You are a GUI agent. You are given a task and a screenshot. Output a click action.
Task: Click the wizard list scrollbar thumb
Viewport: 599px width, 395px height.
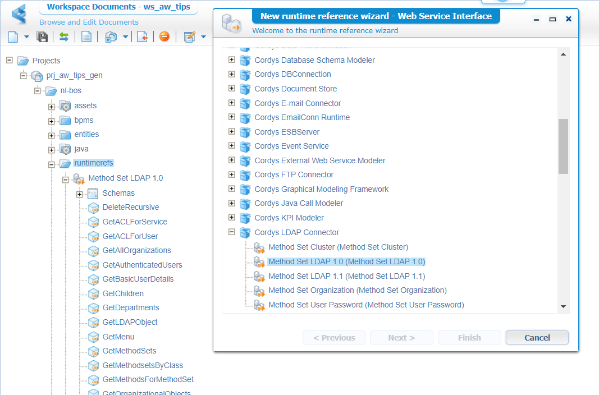[563, 146]
